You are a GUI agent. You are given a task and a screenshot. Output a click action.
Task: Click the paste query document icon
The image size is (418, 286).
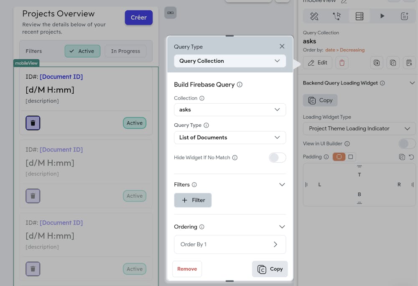[409, 63]
